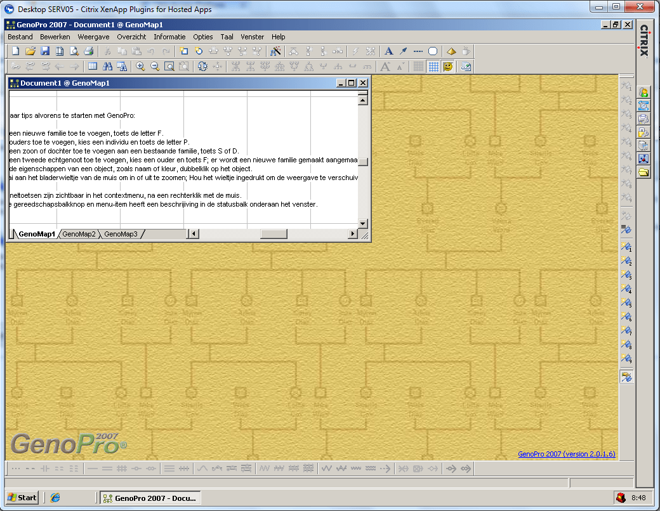Image resolution: width=660 pixels, height=511 pixels.
Task: Open the GenoPro 2007 version link
Action: (567, 454)
